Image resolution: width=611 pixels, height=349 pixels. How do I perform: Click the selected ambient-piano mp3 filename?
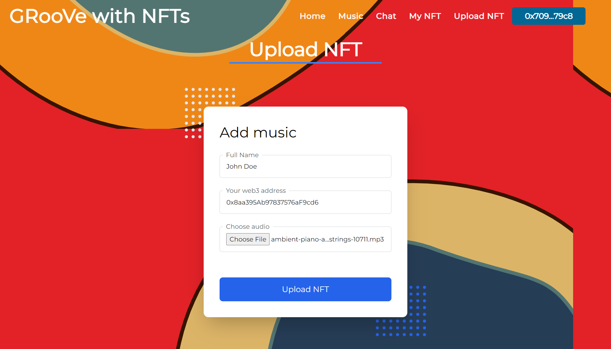[x=327, y=239]
